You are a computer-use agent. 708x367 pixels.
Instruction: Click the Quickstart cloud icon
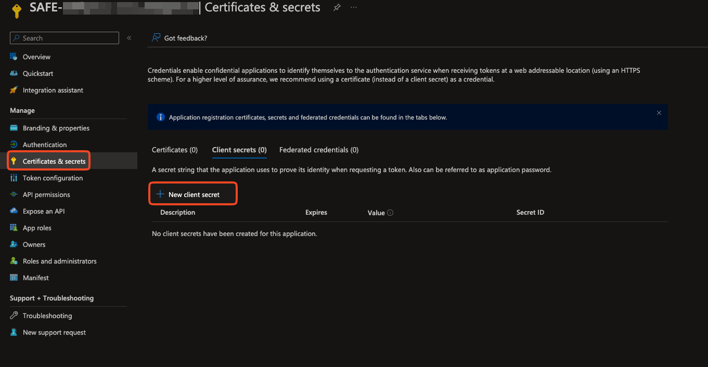pyautogui.click(x=14, y=73)
